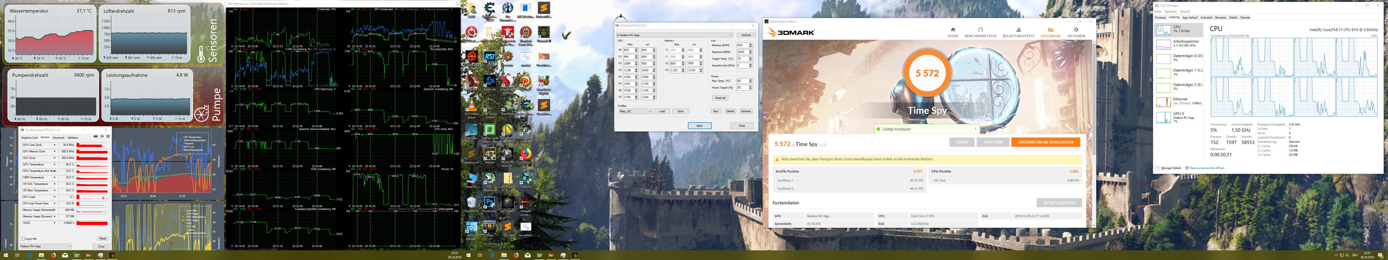Screen dimensions: 1388x260
Task: Click Apply in OverdriveNTool
Action: 699,125
